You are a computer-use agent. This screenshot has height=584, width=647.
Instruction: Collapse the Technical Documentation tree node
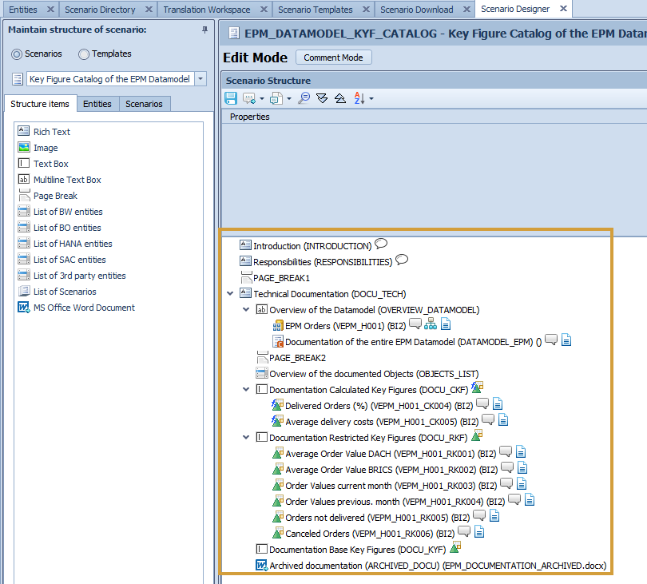click(x=231, y=294)
